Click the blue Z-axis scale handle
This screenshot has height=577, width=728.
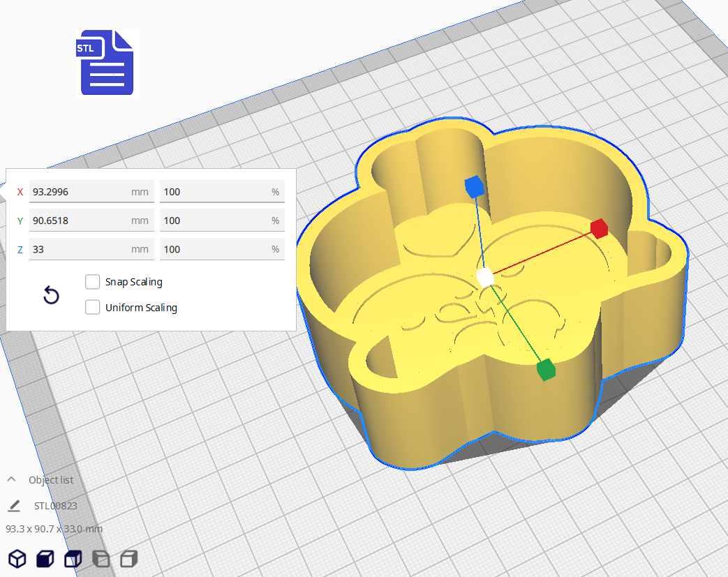[x=474, y=186]
